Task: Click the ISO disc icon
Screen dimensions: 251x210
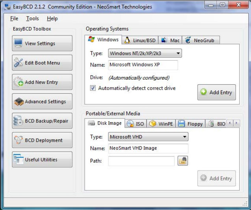Action: tap(130, 124)
